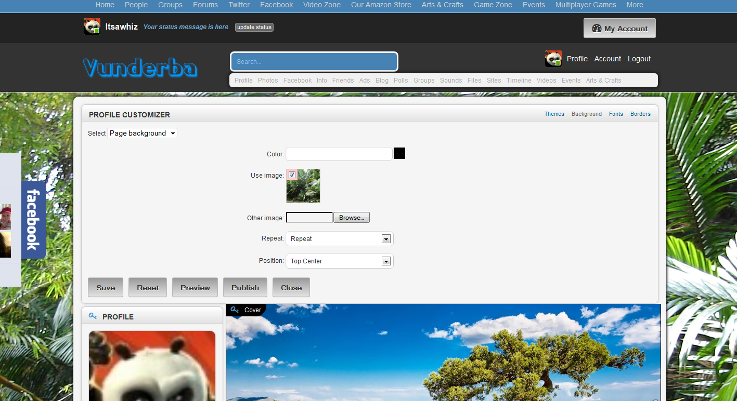Open Events in the profile submenu

(x=571, y=81)
